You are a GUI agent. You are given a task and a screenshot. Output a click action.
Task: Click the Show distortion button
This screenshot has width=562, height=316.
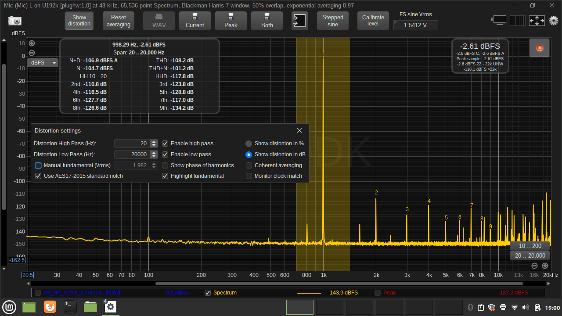(x=79, y=21)
